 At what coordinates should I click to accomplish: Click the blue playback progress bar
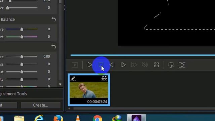tap(142, 55)
